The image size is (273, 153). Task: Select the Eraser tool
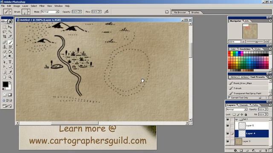coord(5,52)
